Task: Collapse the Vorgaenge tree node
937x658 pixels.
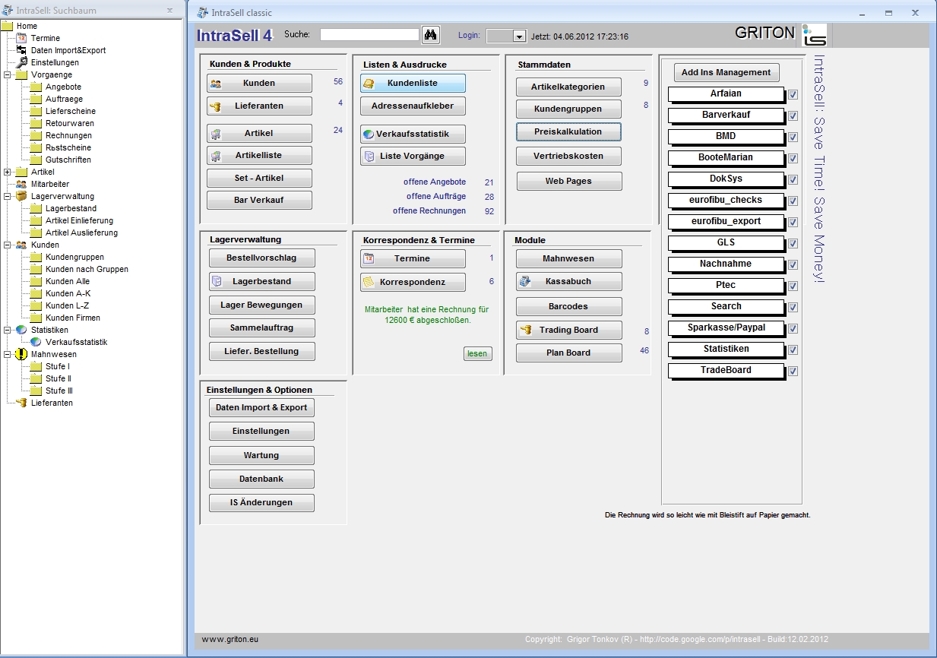Action: 7,74
